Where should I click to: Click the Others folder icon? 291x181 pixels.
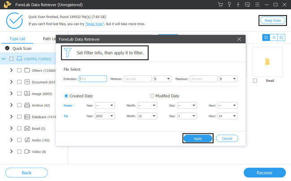tap(27, 70)
